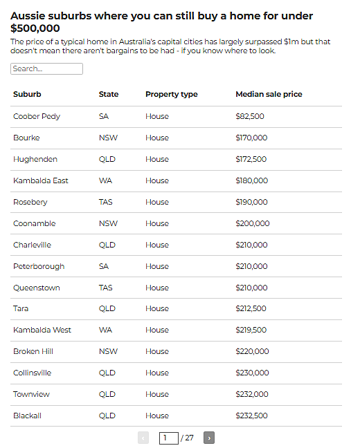This screenshot has height=448, width=351.
Task: Sort by Median sale price column header
Action: click(x=269, y=94)
